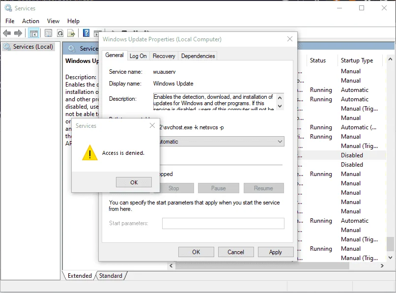The image size is (396, 293).
Task: Click the yellow warning icon in the Access denied dialog
Action: pyautogui.click(x=90, y=153)
